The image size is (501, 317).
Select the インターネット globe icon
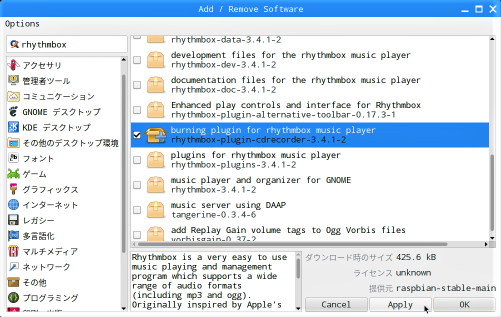click(13, 205)
